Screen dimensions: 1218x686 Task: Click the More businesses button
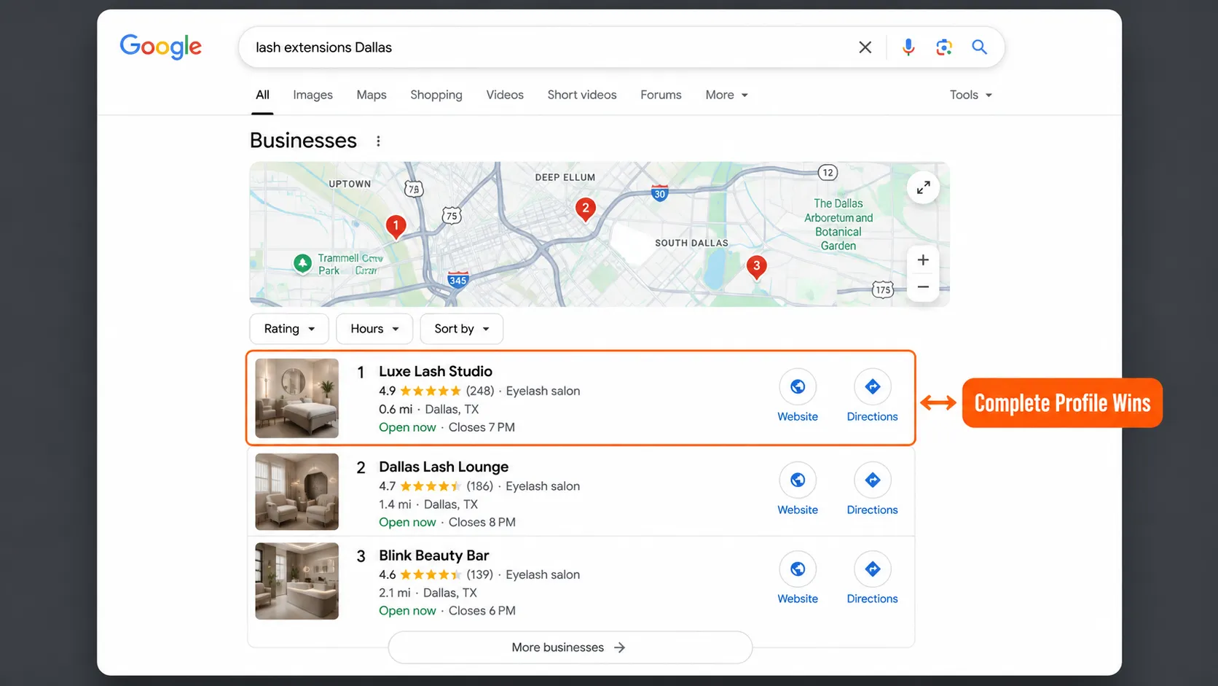(570, 647)
